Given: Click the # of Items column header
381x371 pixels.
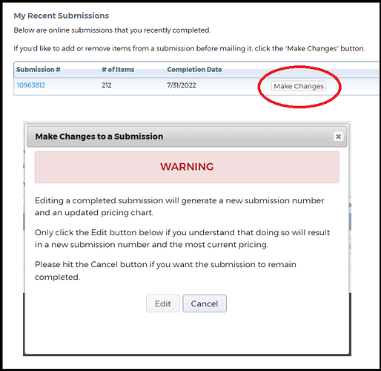Looking at the screenshot, I should point(118,70).
